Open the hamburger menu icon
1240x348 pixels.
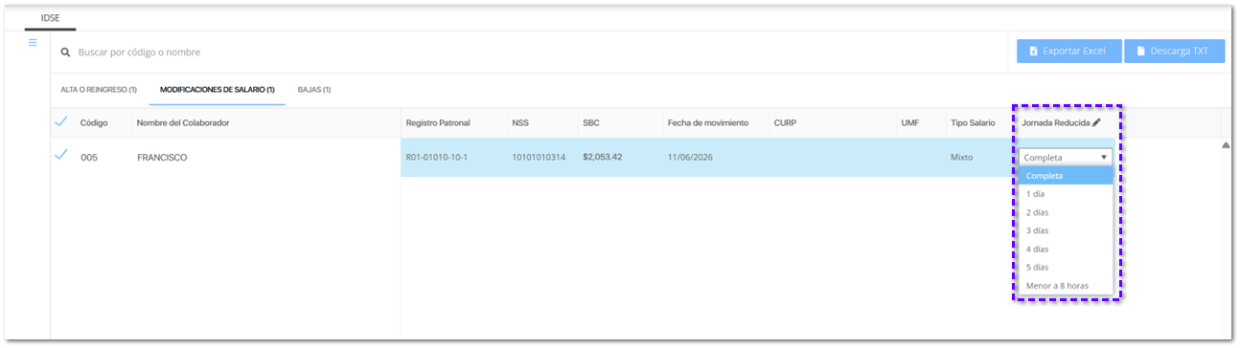click(x=32, y=43)
